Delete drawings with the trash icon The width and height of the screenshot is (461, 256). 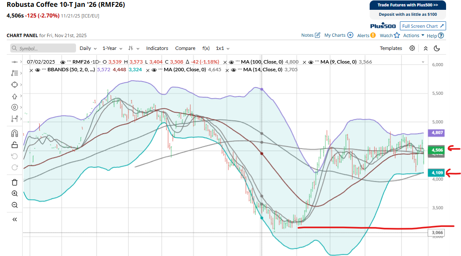tap(15, 182)
